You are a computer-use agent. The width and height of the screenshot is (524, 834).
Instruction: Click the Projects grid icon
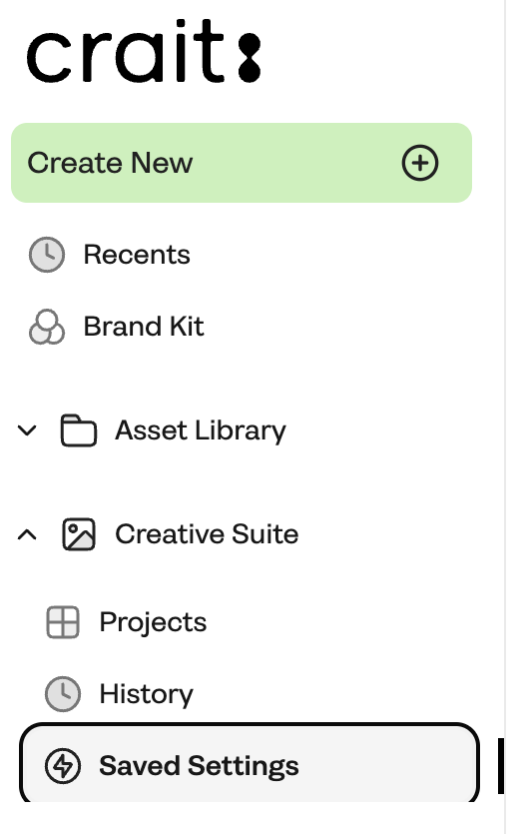coord(63,622)
